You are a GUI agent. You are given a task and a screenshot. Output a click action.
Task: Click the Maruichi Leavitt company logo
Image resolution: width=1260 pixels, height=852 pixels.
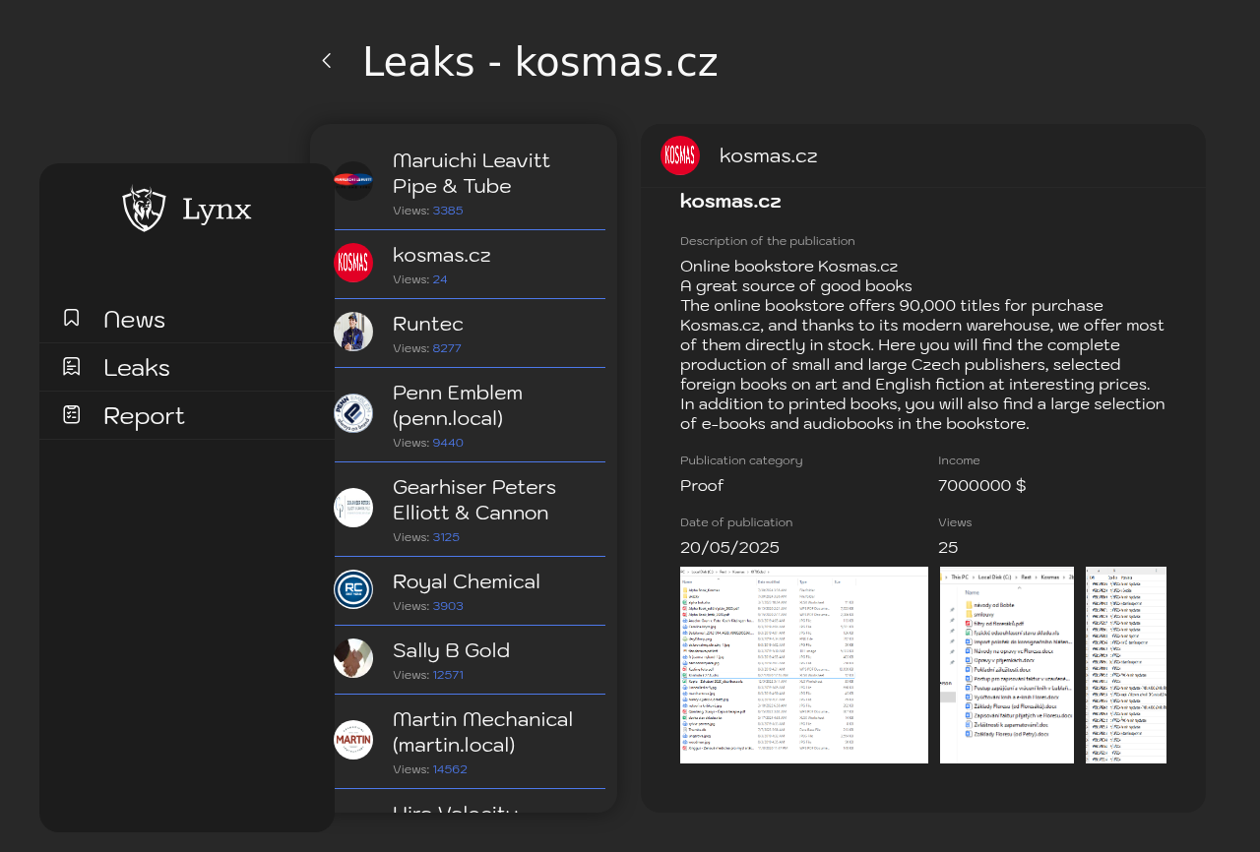click(353, 181)
